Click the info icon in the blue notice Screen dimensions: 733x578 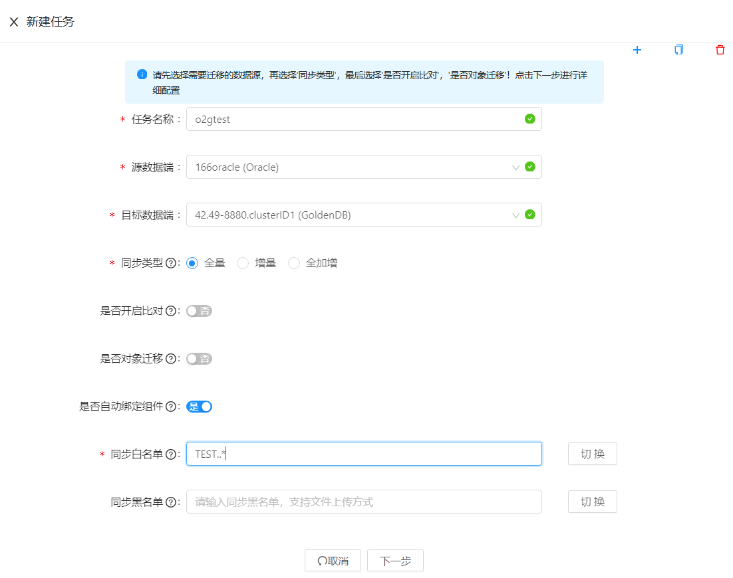click(x=142, y=74)
